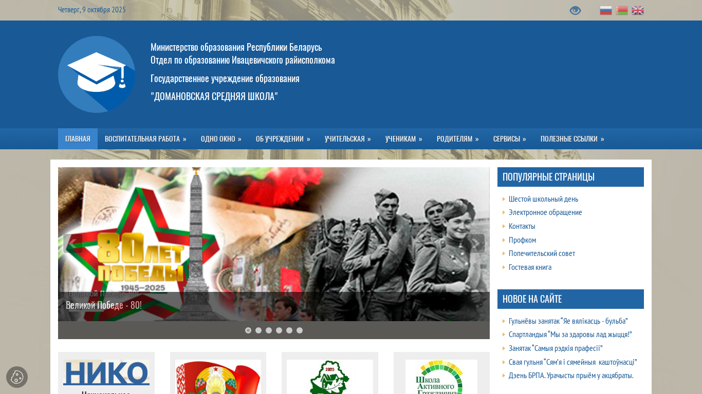Switch site language to English flag
The image size is (702, 394).
[638, 10]
